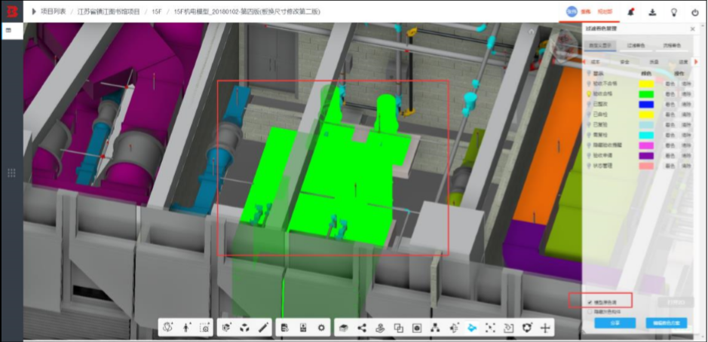Open the left sidebar panel icon

pyautogui.click(x=8, y=30)
